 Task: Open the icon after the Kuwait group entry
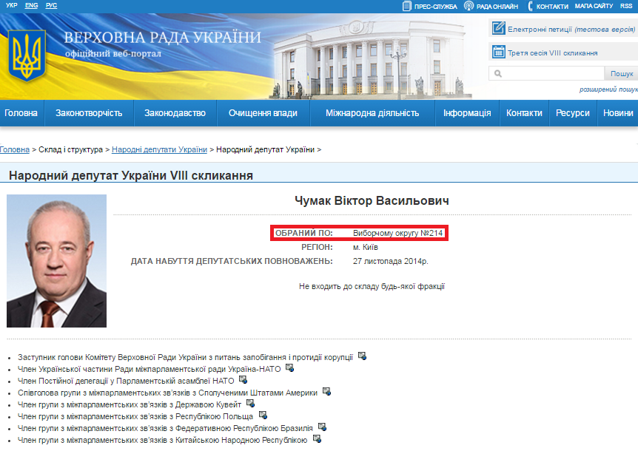pos(251,404)
